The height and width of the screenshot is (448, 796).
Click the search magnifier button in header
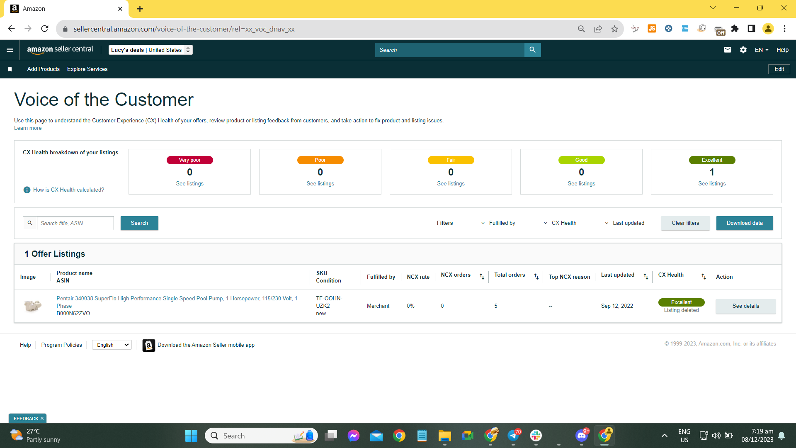point(532,50)
